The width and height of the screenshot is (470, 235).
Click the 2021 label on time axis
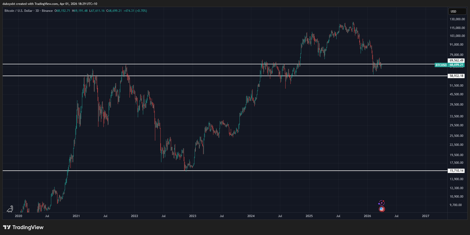click(x=76, y=216)
